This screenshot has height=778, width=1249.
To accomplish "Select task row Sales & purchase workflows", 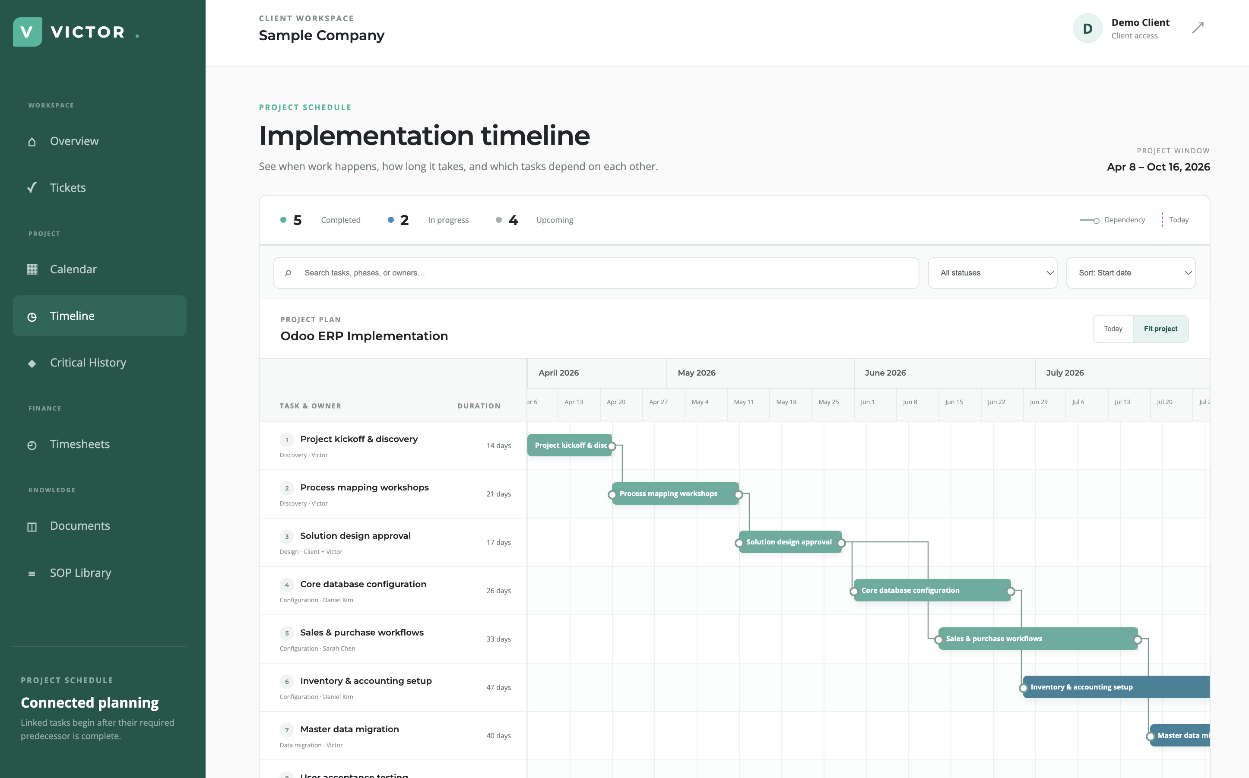I will click(x=393, y=639).
